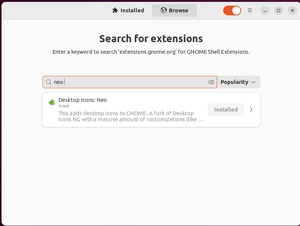Click the magnifier icon in search field
This screenshot has width=300, height=226.
point(49,82)
